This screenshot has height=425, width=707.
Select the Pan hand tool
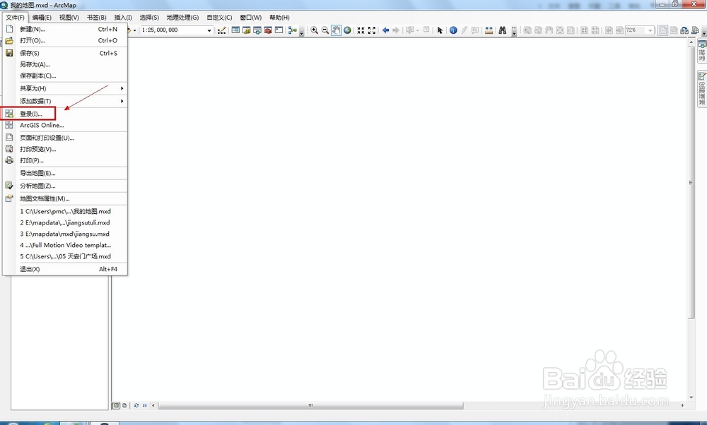click(337, 30)
